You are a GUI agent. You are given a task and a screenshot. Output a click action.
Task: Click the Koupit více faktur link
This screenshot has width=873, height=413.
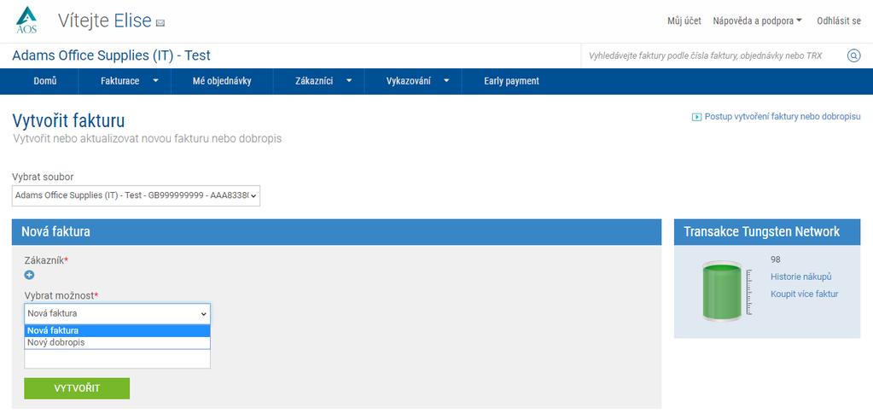coord(804,294)
